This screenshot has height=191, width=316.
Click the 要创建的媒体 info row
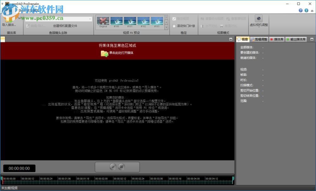click(x=252, y=52)
